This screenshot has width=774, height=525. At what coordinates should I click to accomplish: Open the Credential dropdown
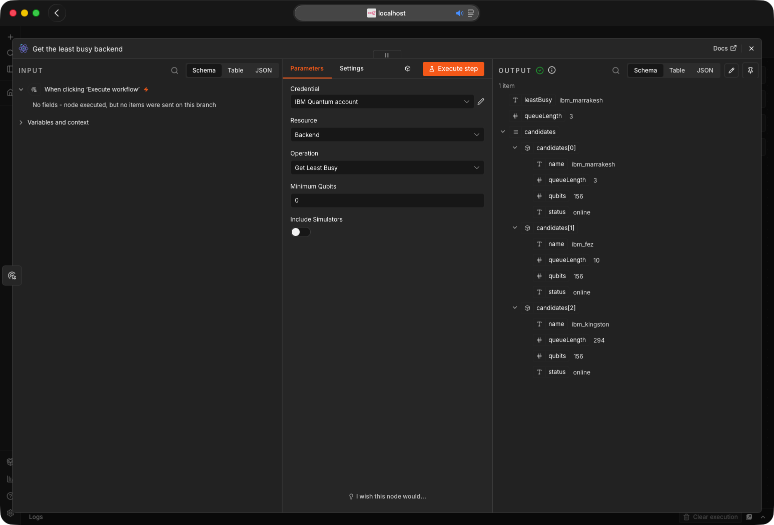tap(382, 101)
